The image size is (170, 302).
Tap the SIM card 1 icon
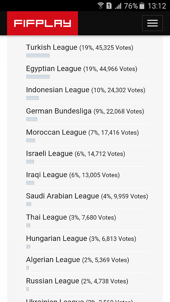tap(109, 6)
